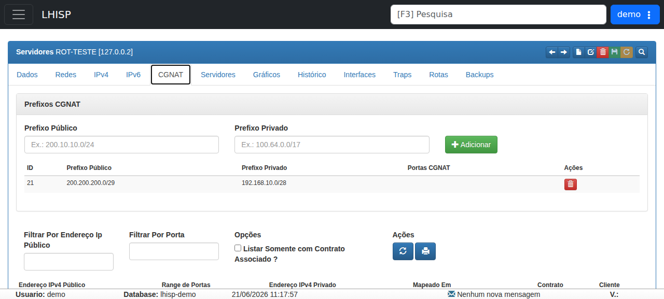Click the green Adicionar button
Screen dimensions: 664x299
coord(471,145)
